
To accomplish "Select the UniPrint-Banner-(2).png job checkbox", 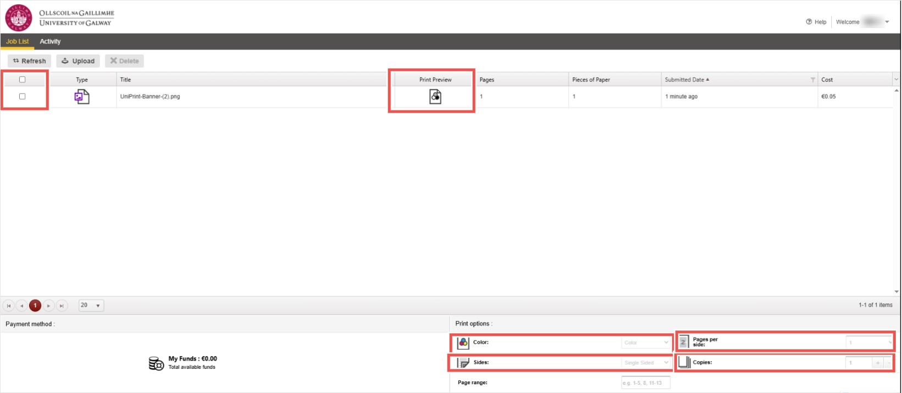I will pyautogui.click(x=23, y=96).
